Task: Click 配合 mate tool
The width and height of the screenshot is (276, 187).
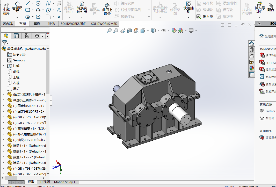Action: (x=271, y=8)
